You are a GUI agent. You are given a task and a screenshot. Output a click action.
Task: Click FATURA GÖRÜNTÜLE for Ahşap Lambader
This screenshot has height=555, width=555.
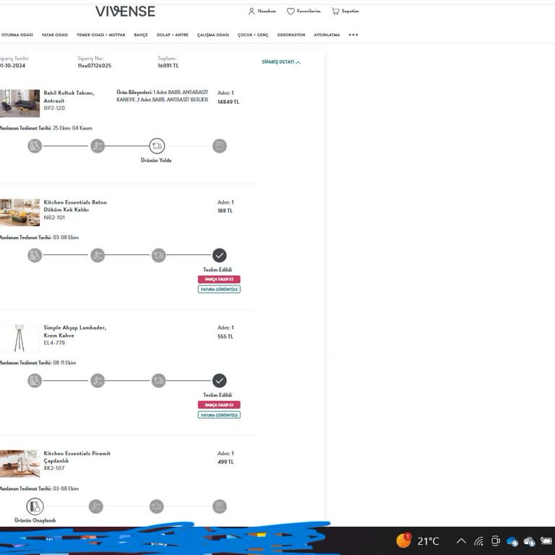coord(219,415)
